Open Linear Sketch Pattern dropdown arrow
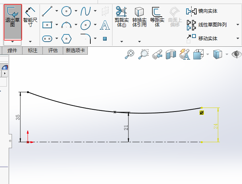 238,25
